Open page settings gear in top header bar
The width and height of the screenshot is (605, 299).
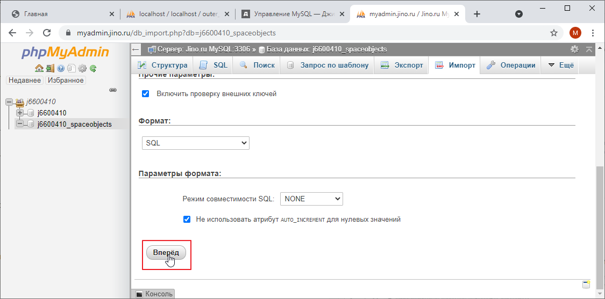(574, 49)
